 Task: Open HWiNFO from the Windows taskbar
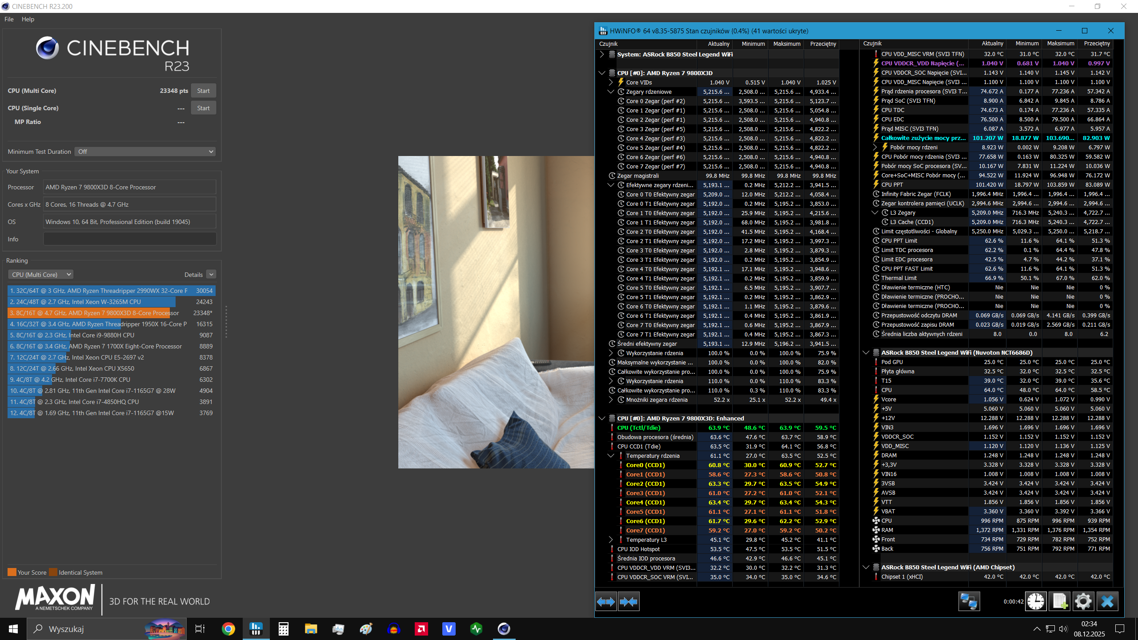tap(256, 629)
